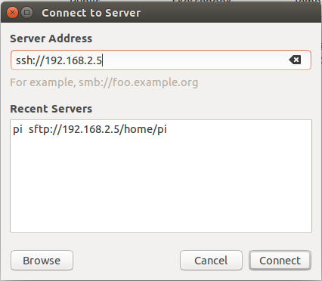Focus the Server Address text field

pyautogui.click(x=161, y=60)
